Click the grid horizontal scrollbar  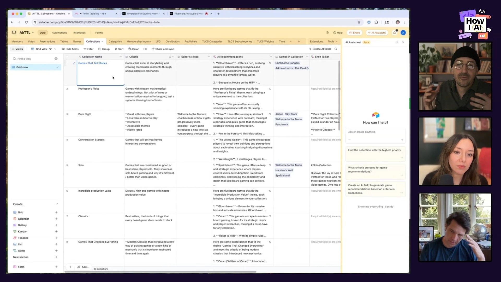point(160,272)
